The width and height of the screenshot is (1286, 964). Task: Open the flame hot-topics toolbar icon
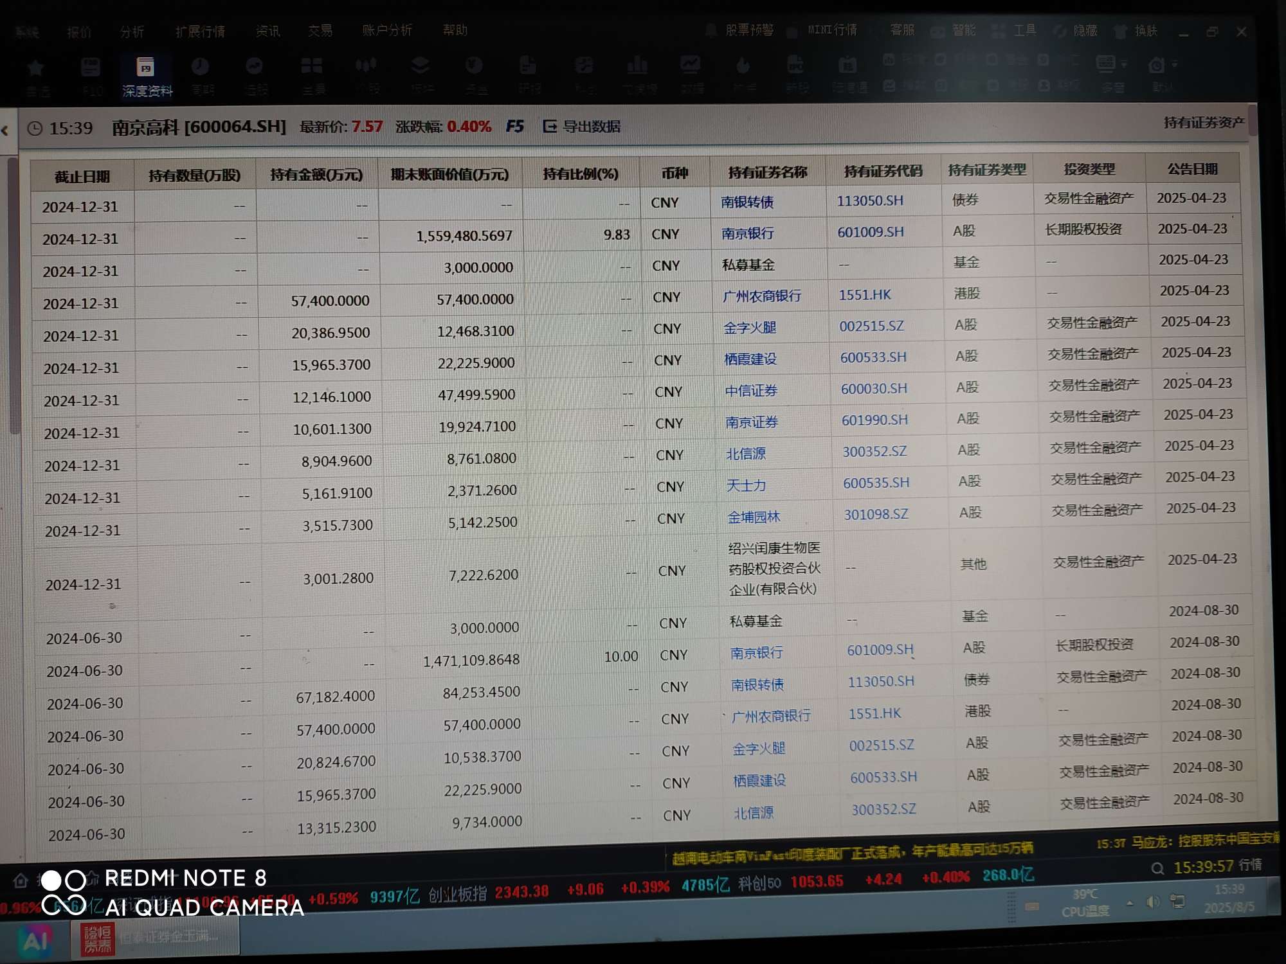coord(743,65)
